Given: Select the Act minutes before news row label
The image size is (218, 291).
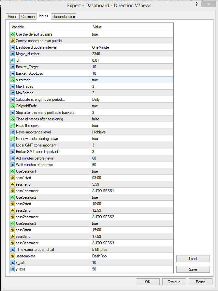Looking at the screenshot, I should [35, 158].
